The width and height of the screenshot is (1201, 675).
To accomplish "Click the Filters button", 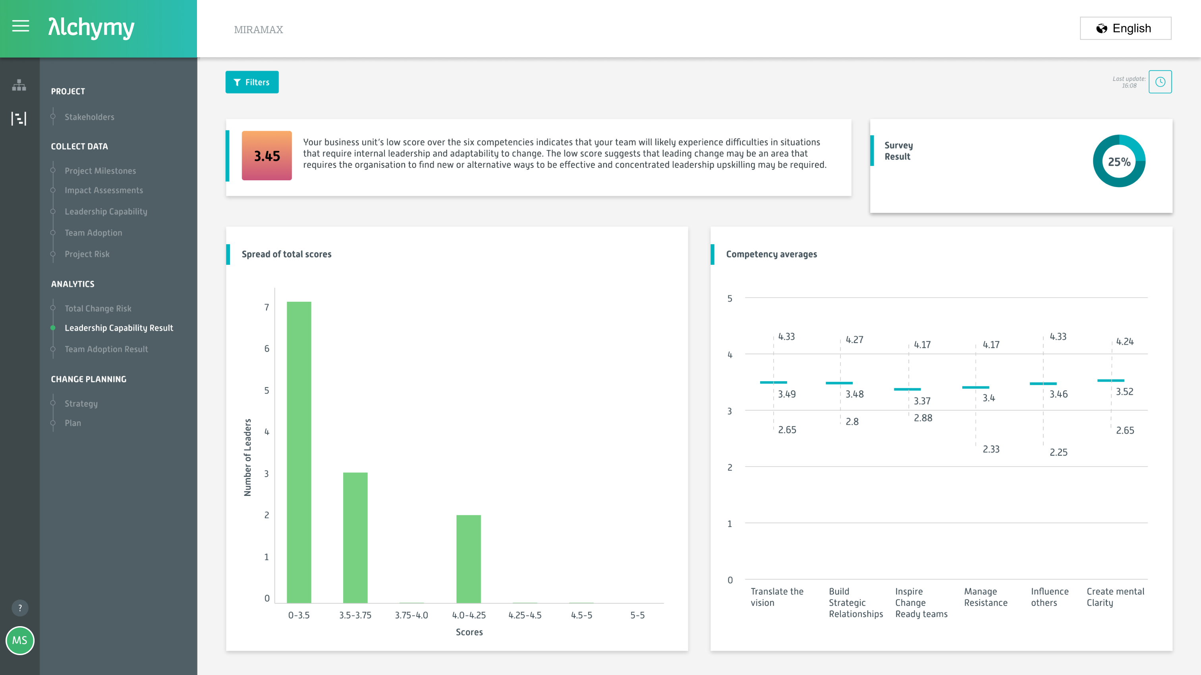I will (x=252, y=82).
